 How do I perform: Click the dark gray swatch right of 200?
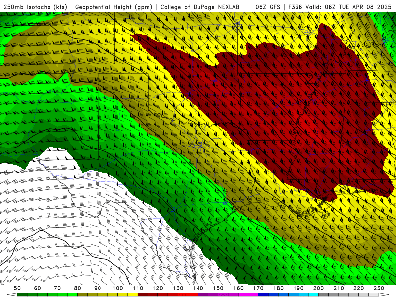(x=324, y=295)
